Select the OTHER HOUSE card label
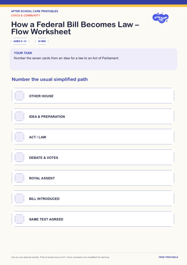Image resolution: width=187 pixels, height=265 pixels. (x=41, y=96)
